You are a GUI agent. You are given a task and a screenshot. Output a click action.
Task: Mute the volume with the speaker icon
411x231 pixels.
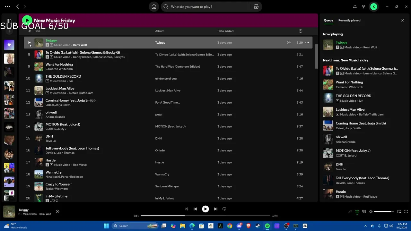pos(371,212)
